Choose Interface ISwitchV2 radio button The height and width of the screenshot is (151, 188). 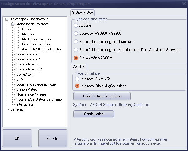click(x=77, y=79)
